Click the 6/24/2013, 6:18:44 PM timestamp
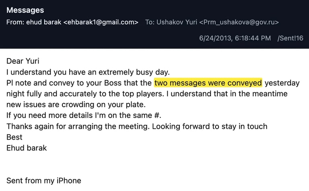This screenshot has height=191, width=309. [235, 39]
